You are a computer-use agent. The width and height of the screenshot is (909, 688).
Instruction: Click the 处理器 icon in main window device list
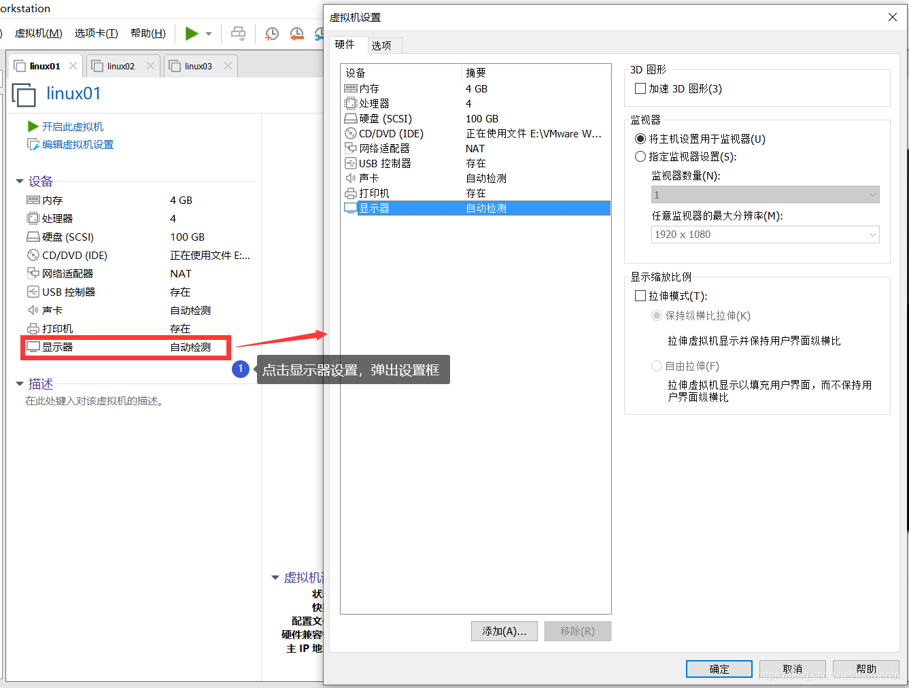(x=33, y=218)
